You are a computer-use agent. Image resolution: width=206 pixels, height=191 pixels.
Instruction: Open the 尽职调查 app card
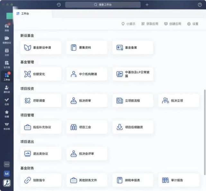pyautogui.click(x=41, y=100)
